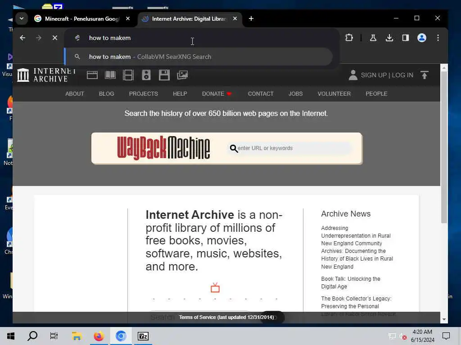Screen dimensions: 461x345
Task: Show browser downloads
Action: (x=389, y=38)
